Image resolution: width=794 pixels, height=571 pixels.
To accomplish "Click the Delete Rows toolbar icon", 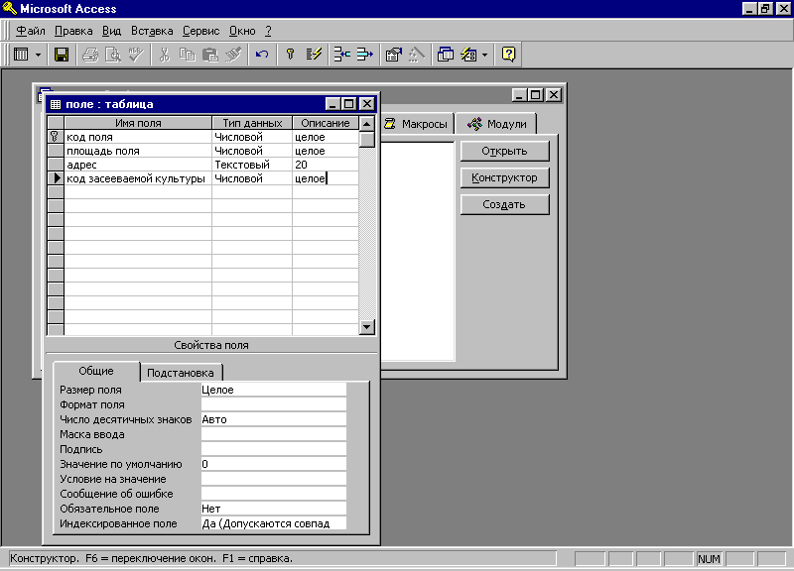I will (364, 55).
